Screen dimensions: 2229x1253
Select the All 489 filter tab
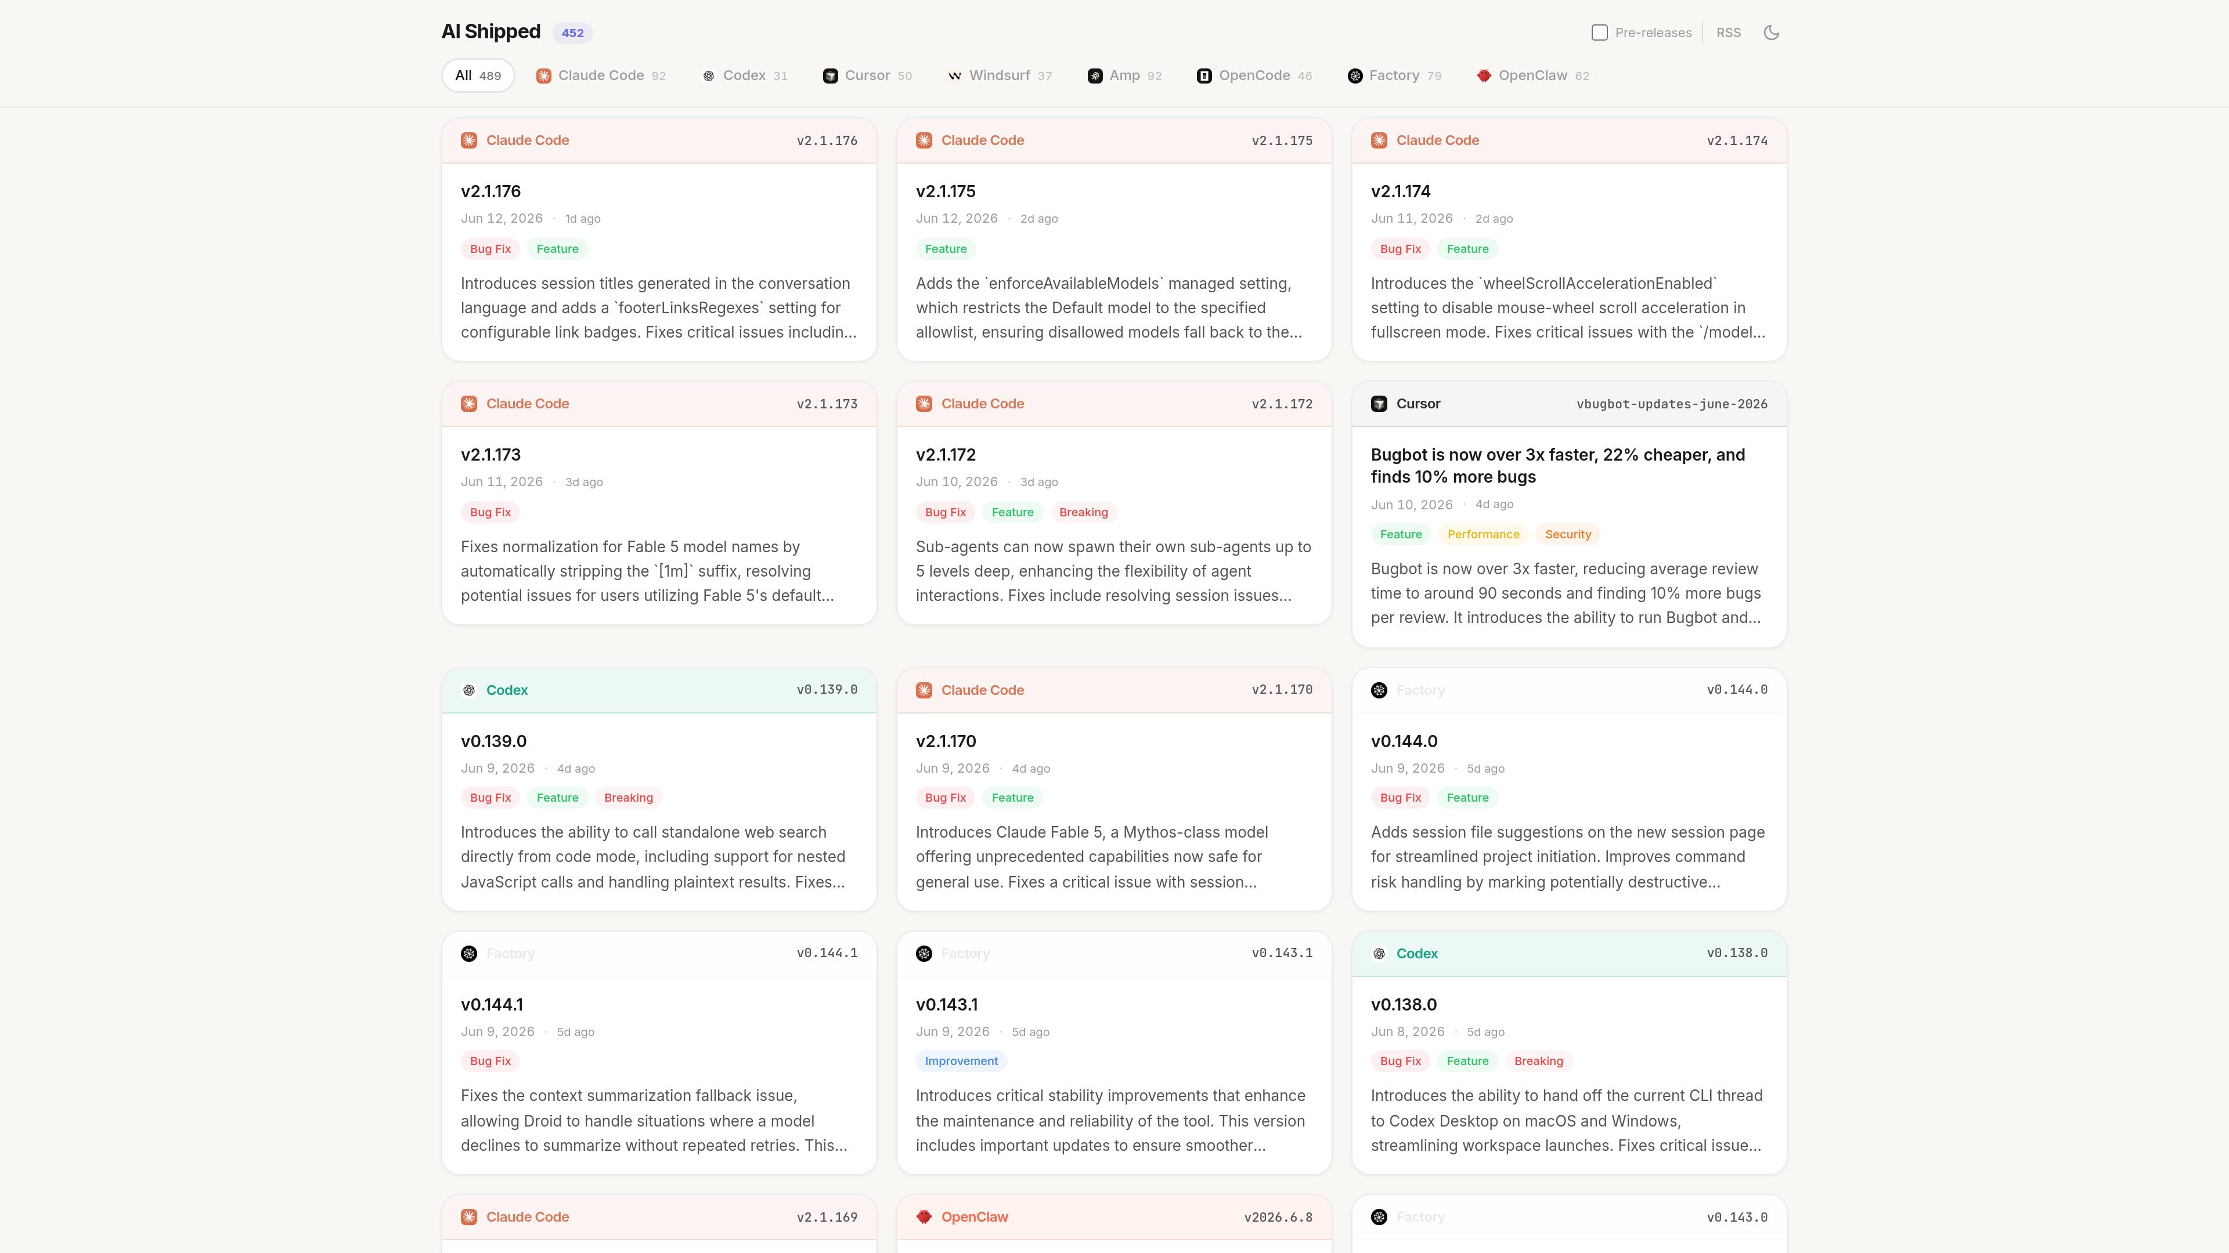(478, 75)
